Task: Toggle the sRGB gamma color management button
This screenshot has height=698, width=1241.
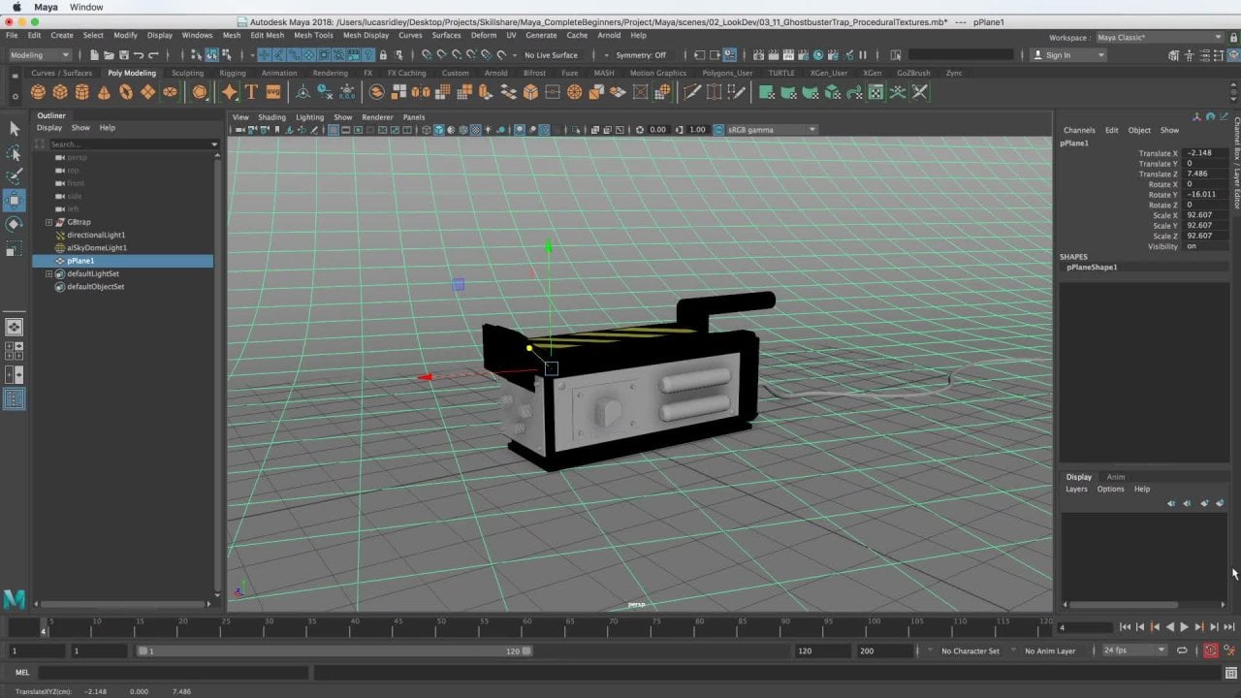Action: point(718,130)
